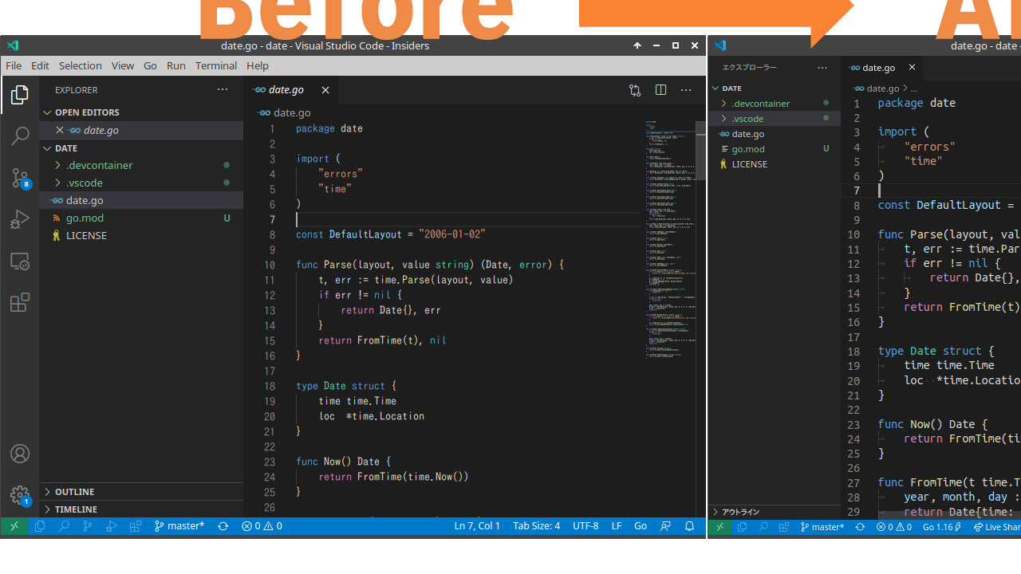Open the Selection menu
1021x574 pixels.
[x=81, y=65]
